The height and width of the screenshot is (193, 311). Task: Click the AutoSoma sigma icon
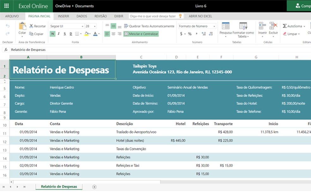coord(285,26)
